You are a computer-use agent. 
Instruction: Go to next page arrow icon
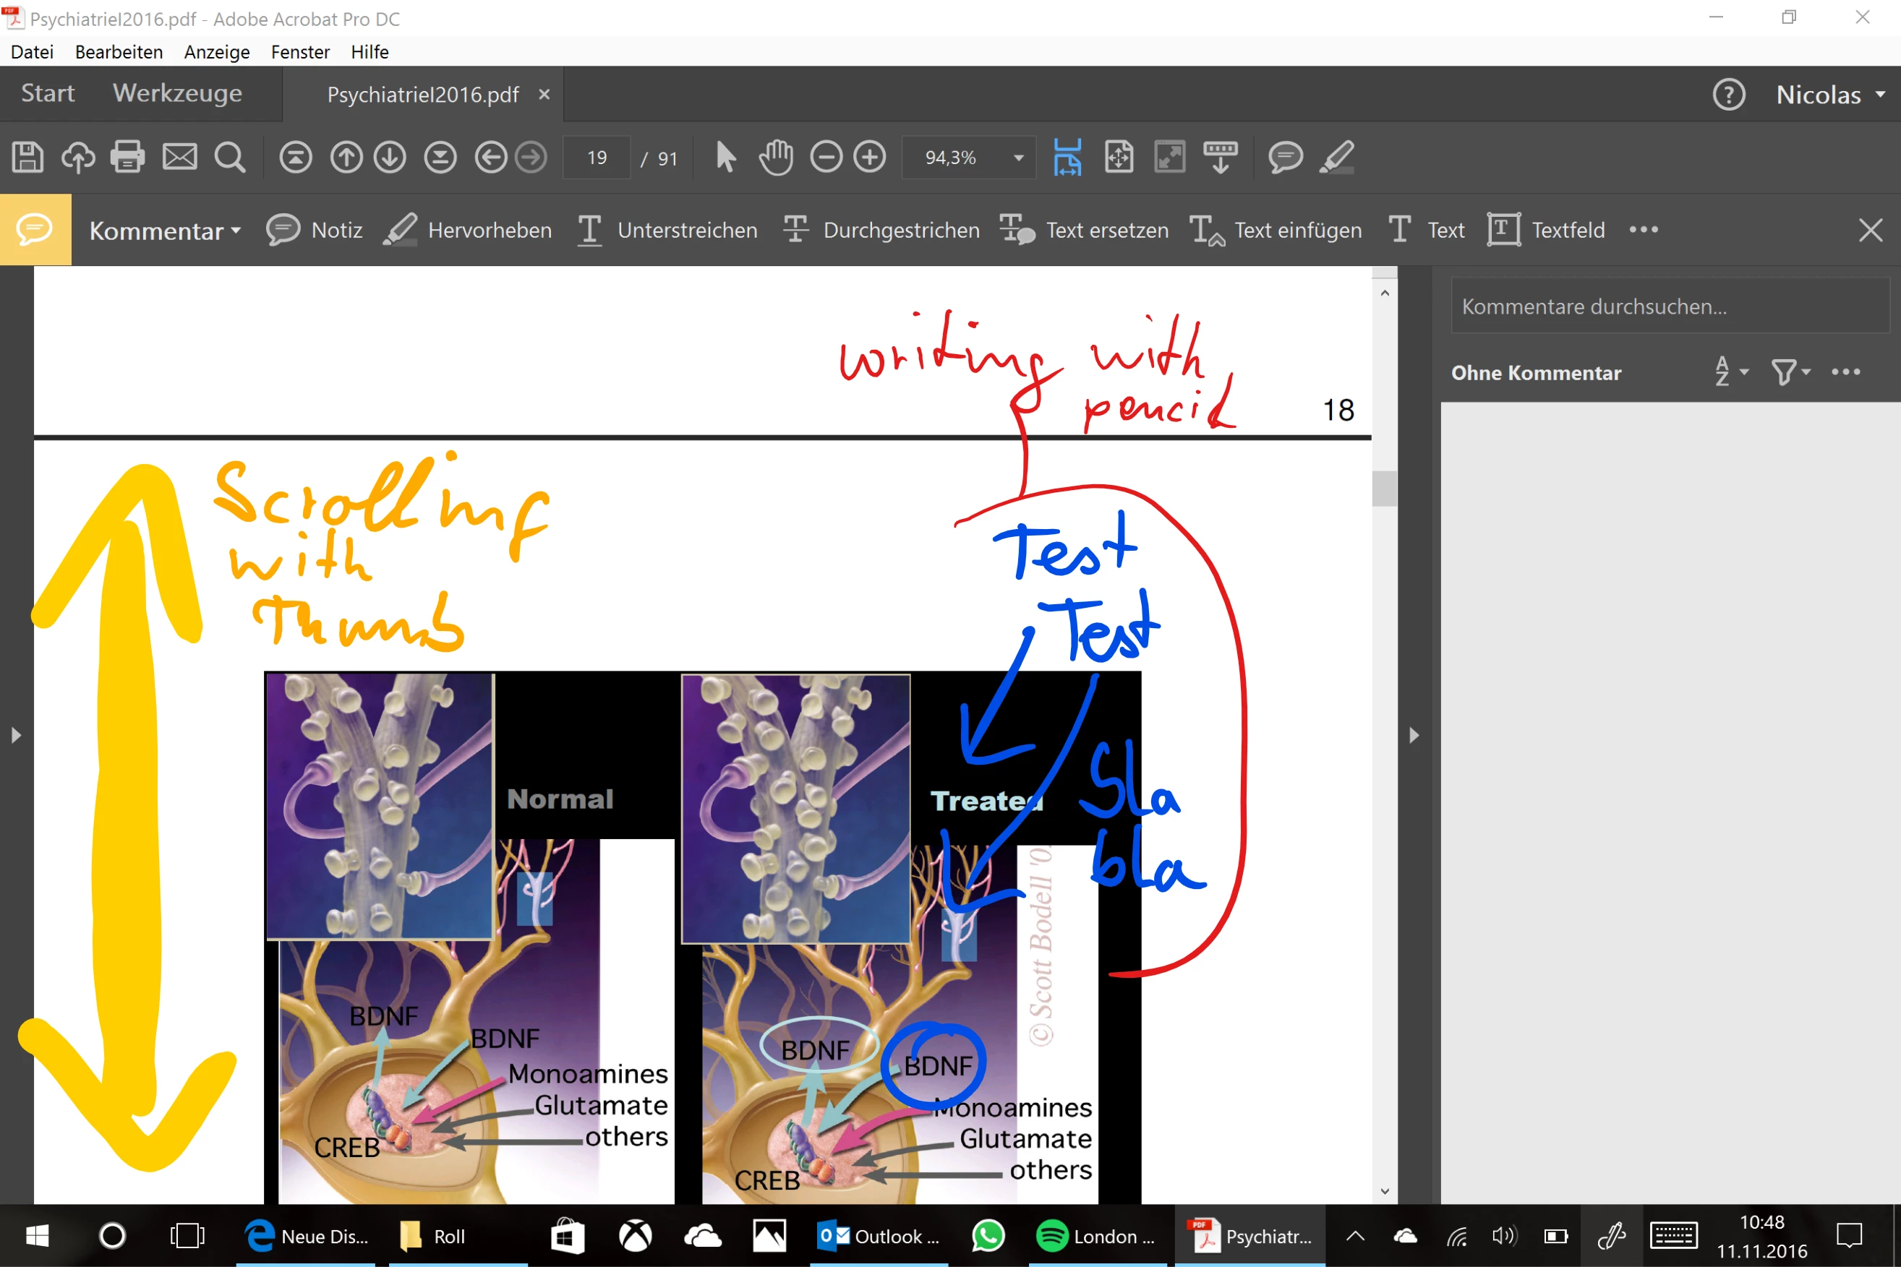pyautogui.click(x=390, y=157)
